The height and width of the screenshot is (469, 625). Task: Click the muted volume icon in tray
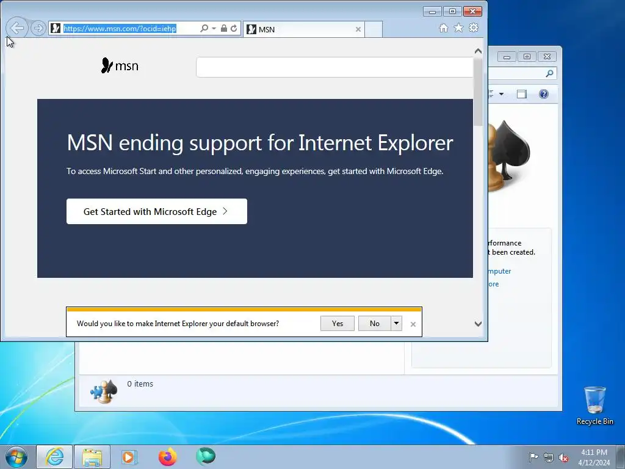[563, 457]
